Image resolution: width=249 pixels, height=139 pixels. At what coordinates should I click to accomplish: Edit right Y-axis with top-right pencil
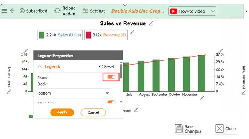coord(220,51)
